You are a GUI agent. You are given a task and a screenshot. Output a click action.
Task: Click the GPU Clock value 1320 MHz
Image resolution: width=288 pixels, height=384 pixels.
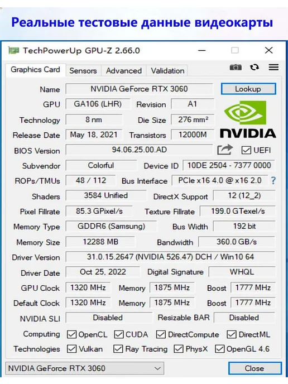tap(88, 287)
